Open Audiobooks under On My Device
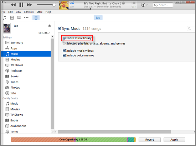Screen dimensions: 196x146 (26, 126)
